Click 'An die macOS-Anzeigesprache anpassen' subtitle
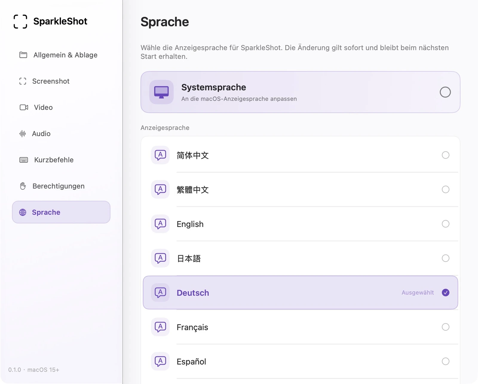 coord(239,99)
